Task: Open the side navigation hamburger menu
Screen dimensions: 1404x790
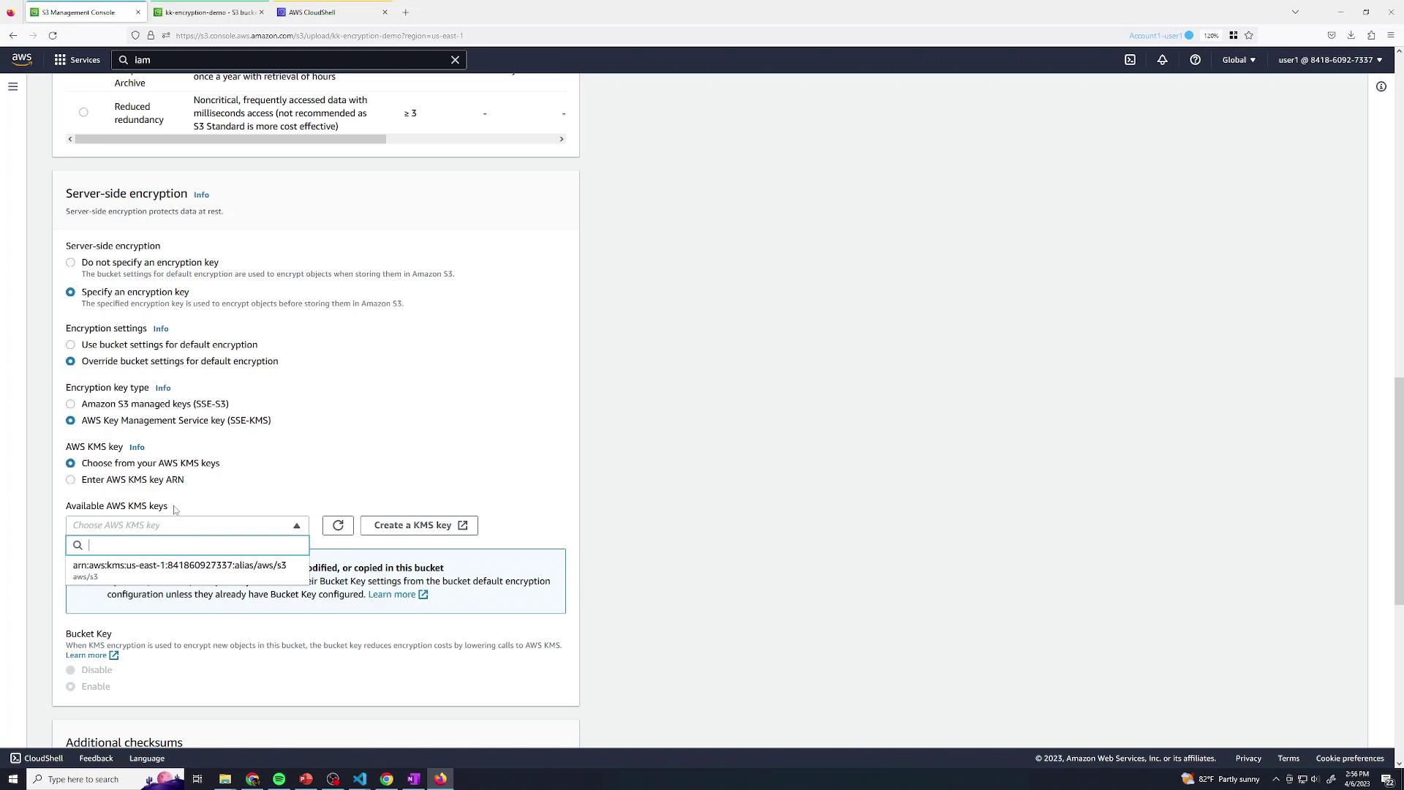Action: coord(12,86)
